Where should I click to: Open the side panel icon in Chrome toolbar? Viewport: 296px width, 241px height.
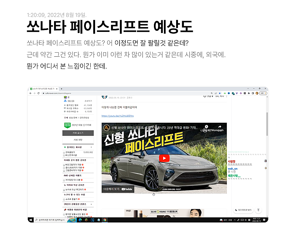click(x=253, y=93)
